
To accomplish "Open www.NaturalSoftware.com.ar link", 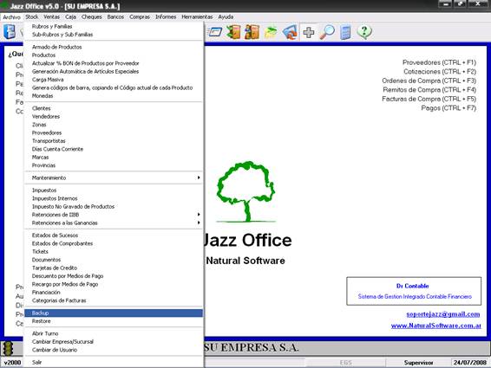I will coord(435,326).
